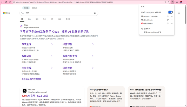Click the search magnifier icon in Bing box
The height and width of the screenshot is (107, 187).
tap(22, 13)
